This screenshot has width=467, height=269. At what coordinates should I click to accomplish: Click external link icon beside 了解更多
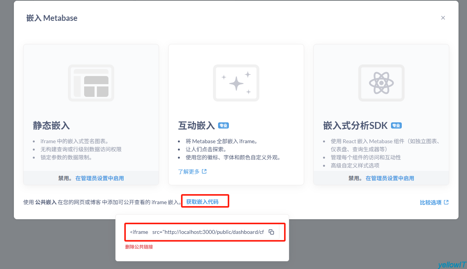point(205,171)
